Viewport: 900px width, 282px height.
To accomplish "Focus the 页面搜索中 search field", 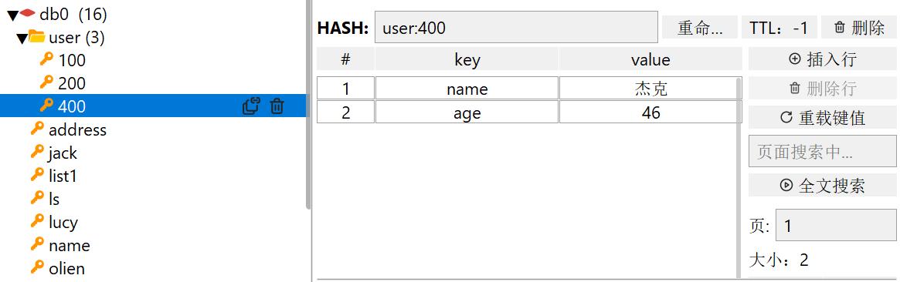I will (x=823, y=152).
